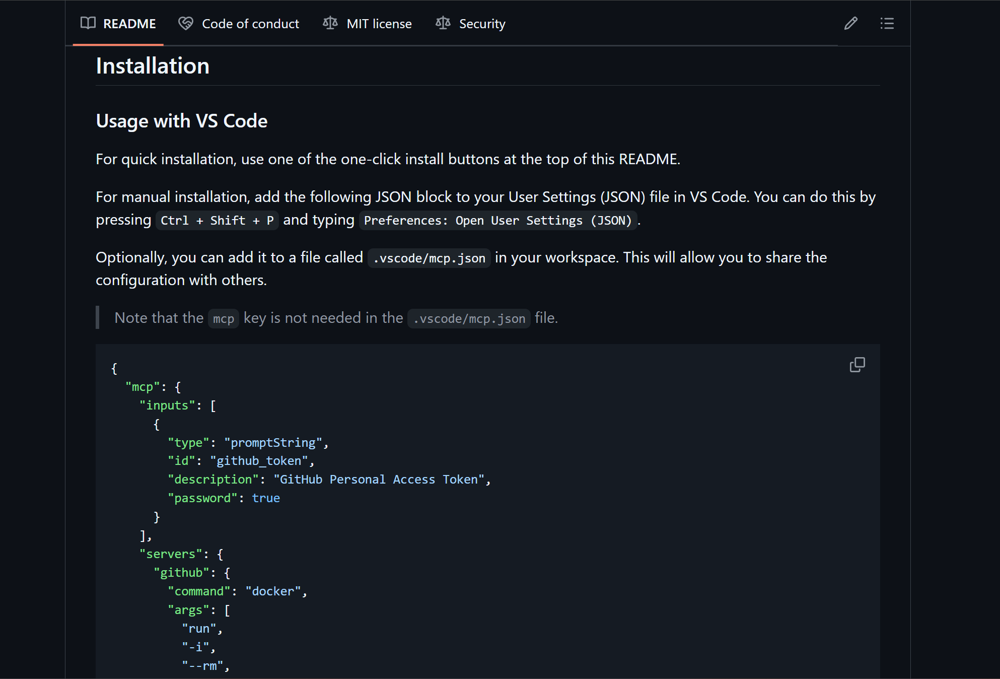Copy the JSON code block to clipboard
1000x679 pixels.
click(x=857, y=365)
